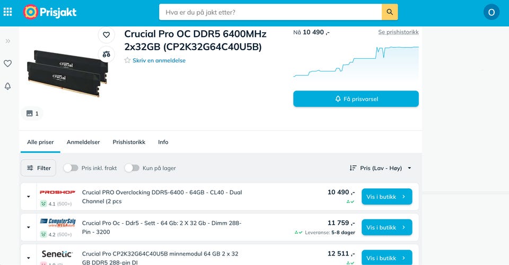This screenshot has height=265, width=509.
Task: Click the 11 759 ,- price
Action: coord(341,223)
